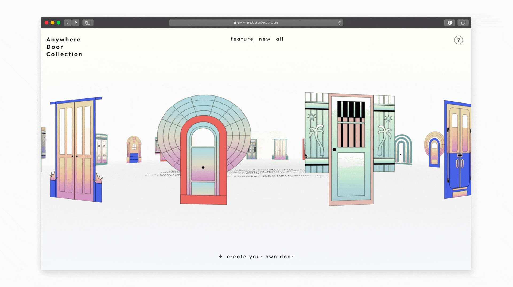
Task: Select the small tan arched door with blue base
Action: tap(134, 150)
